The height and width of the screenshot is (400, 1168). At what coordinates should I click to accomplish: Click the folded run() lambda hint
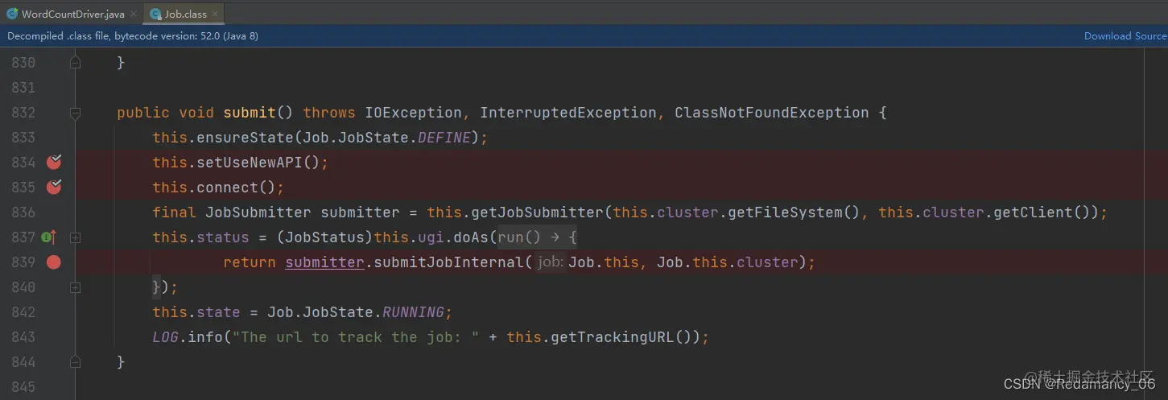(x=537, y=237)
